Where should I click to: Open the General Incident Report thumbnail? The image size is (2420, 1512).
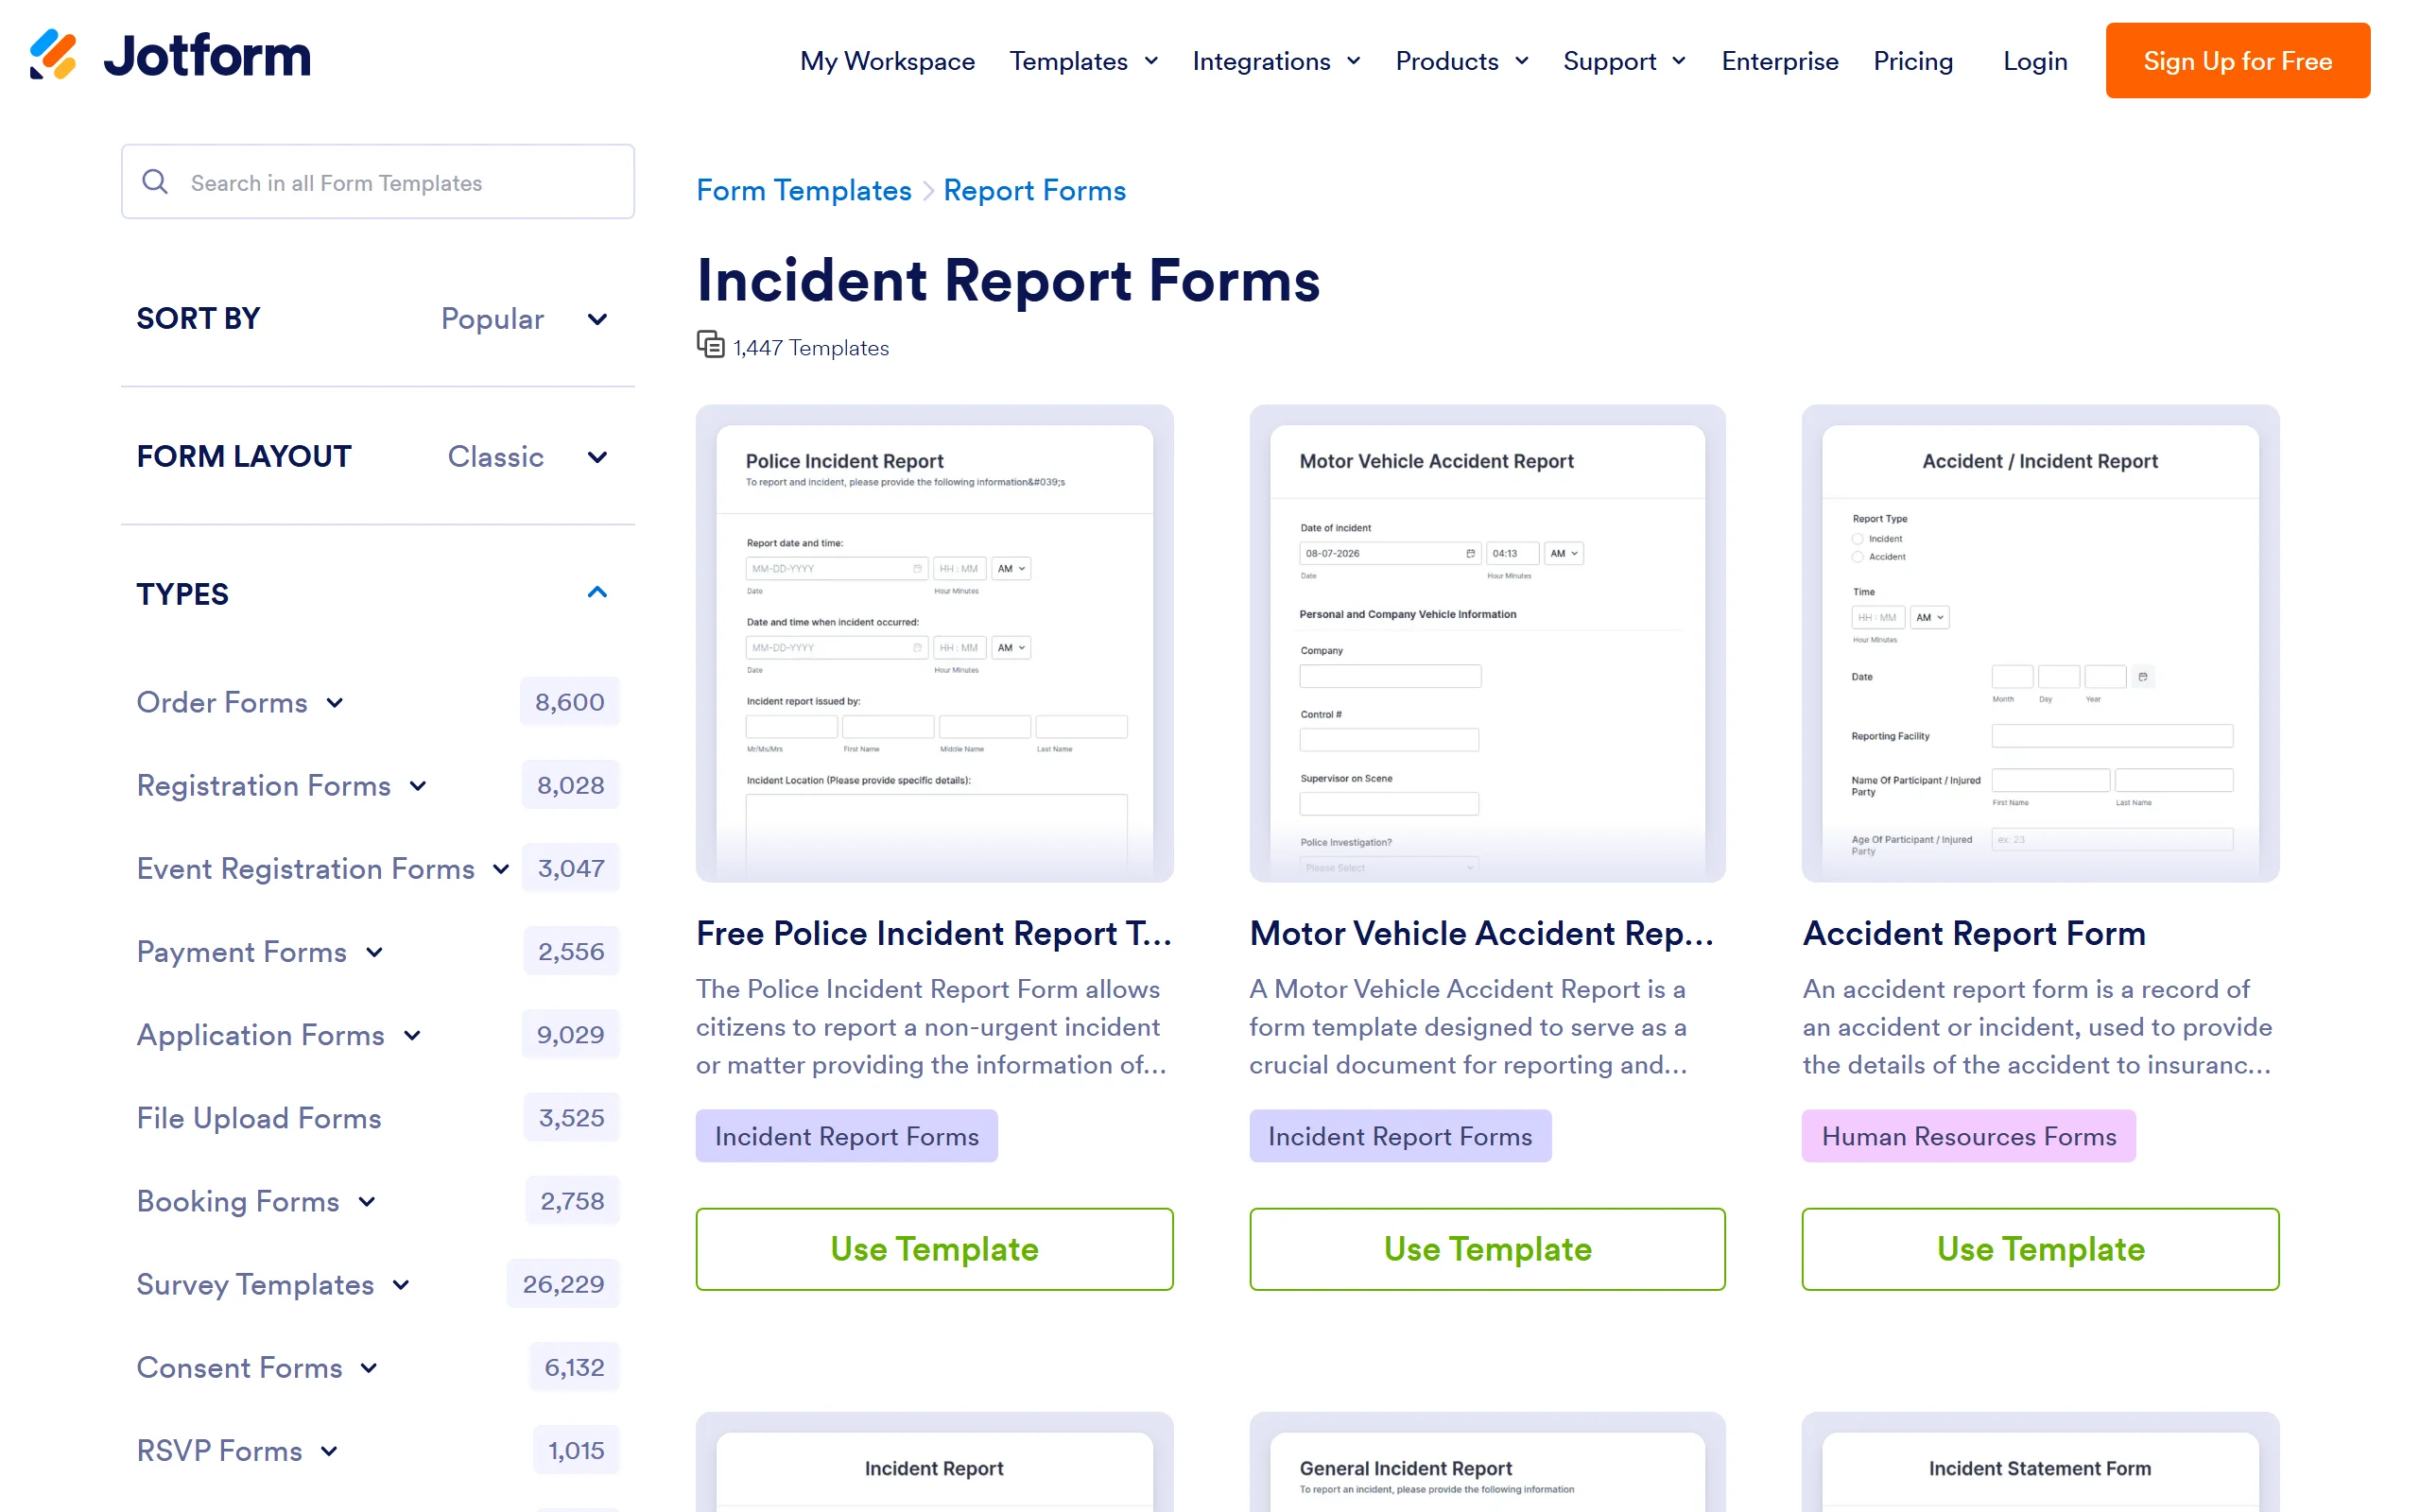pos(1487,1462)
